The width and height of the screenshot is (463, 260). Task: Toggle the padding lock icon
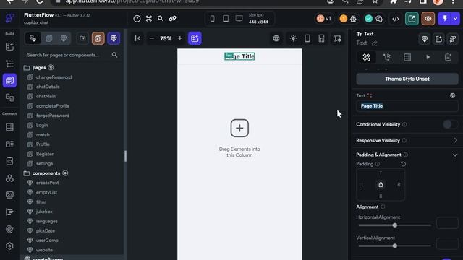coord(381,185)
